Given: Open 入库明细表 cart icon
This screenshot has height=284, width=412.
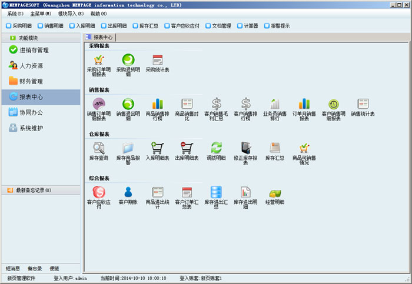Looking at the screenshot, I should pyautogui.click(x=158, y=148).
